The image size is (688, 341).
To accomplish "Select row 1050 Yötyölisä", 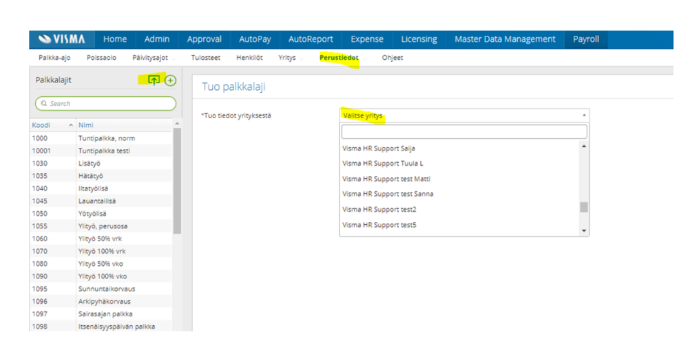I will pyautogui.click(x=101, y=214).
